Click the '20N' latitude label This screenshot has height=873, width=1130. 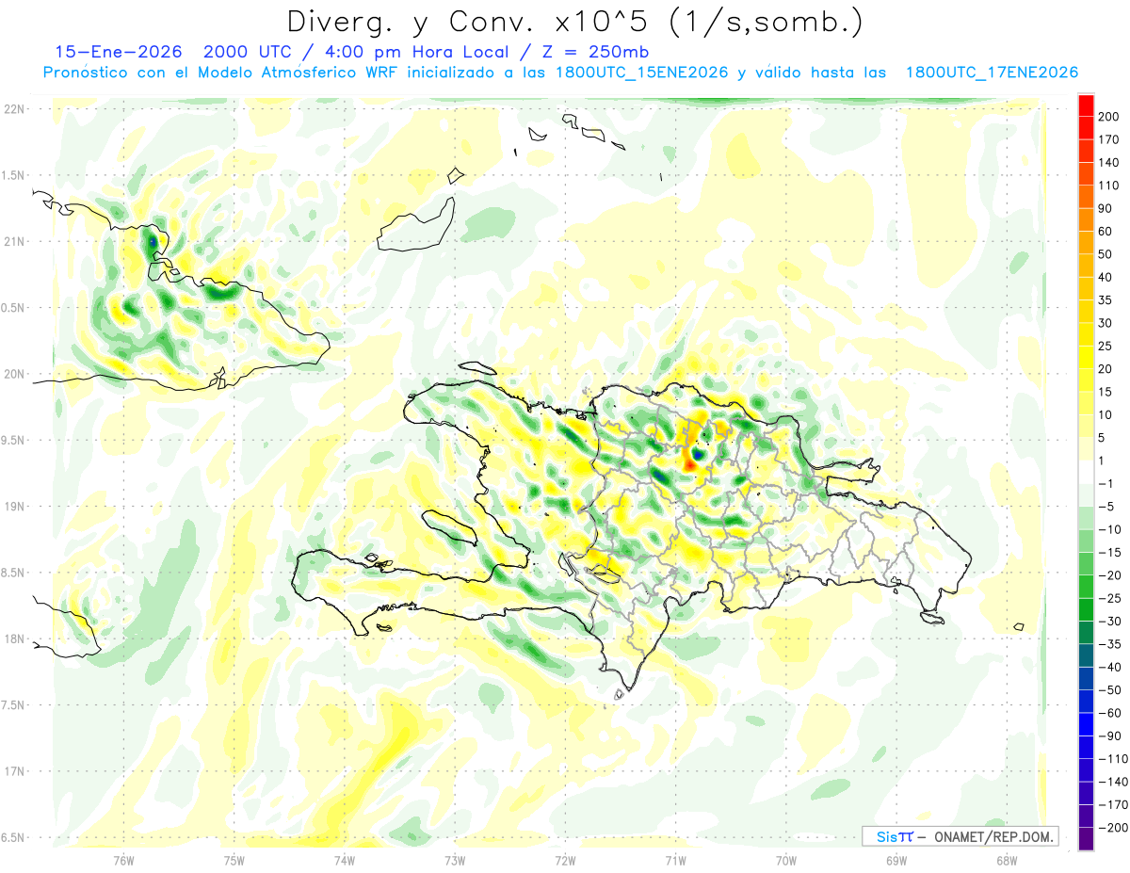click(x=14, y=374)
